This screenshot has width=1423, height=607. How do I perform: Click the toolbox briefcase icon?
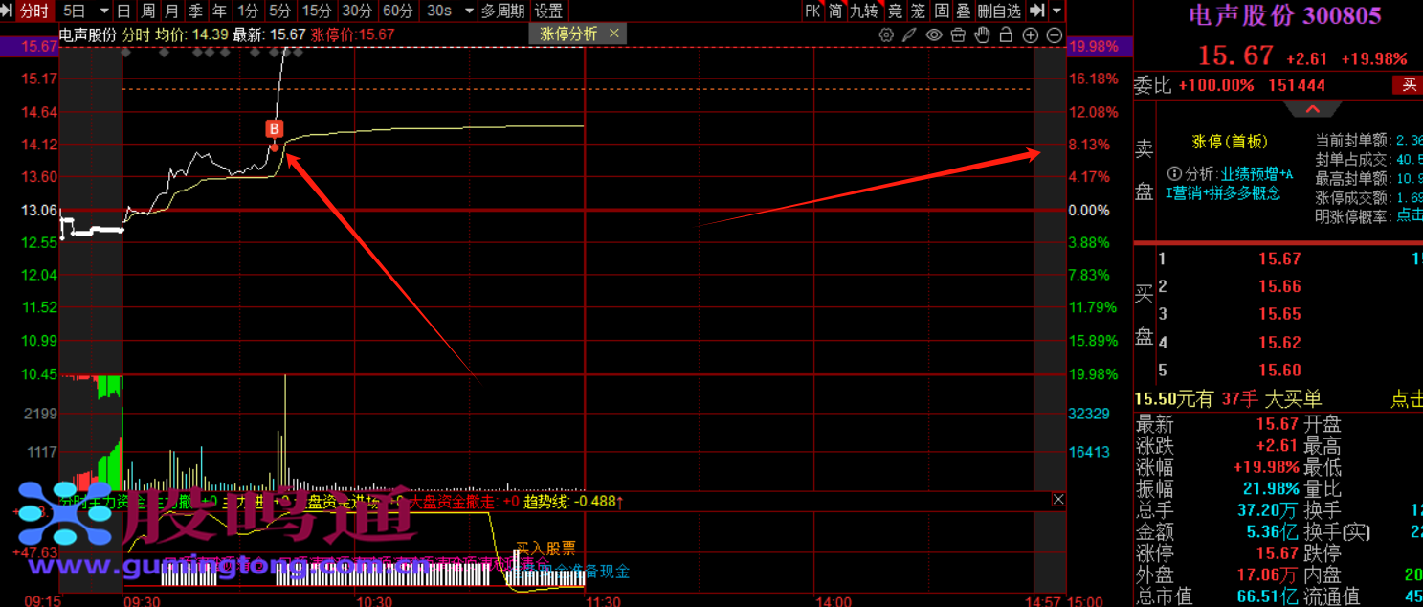point(958,35)
